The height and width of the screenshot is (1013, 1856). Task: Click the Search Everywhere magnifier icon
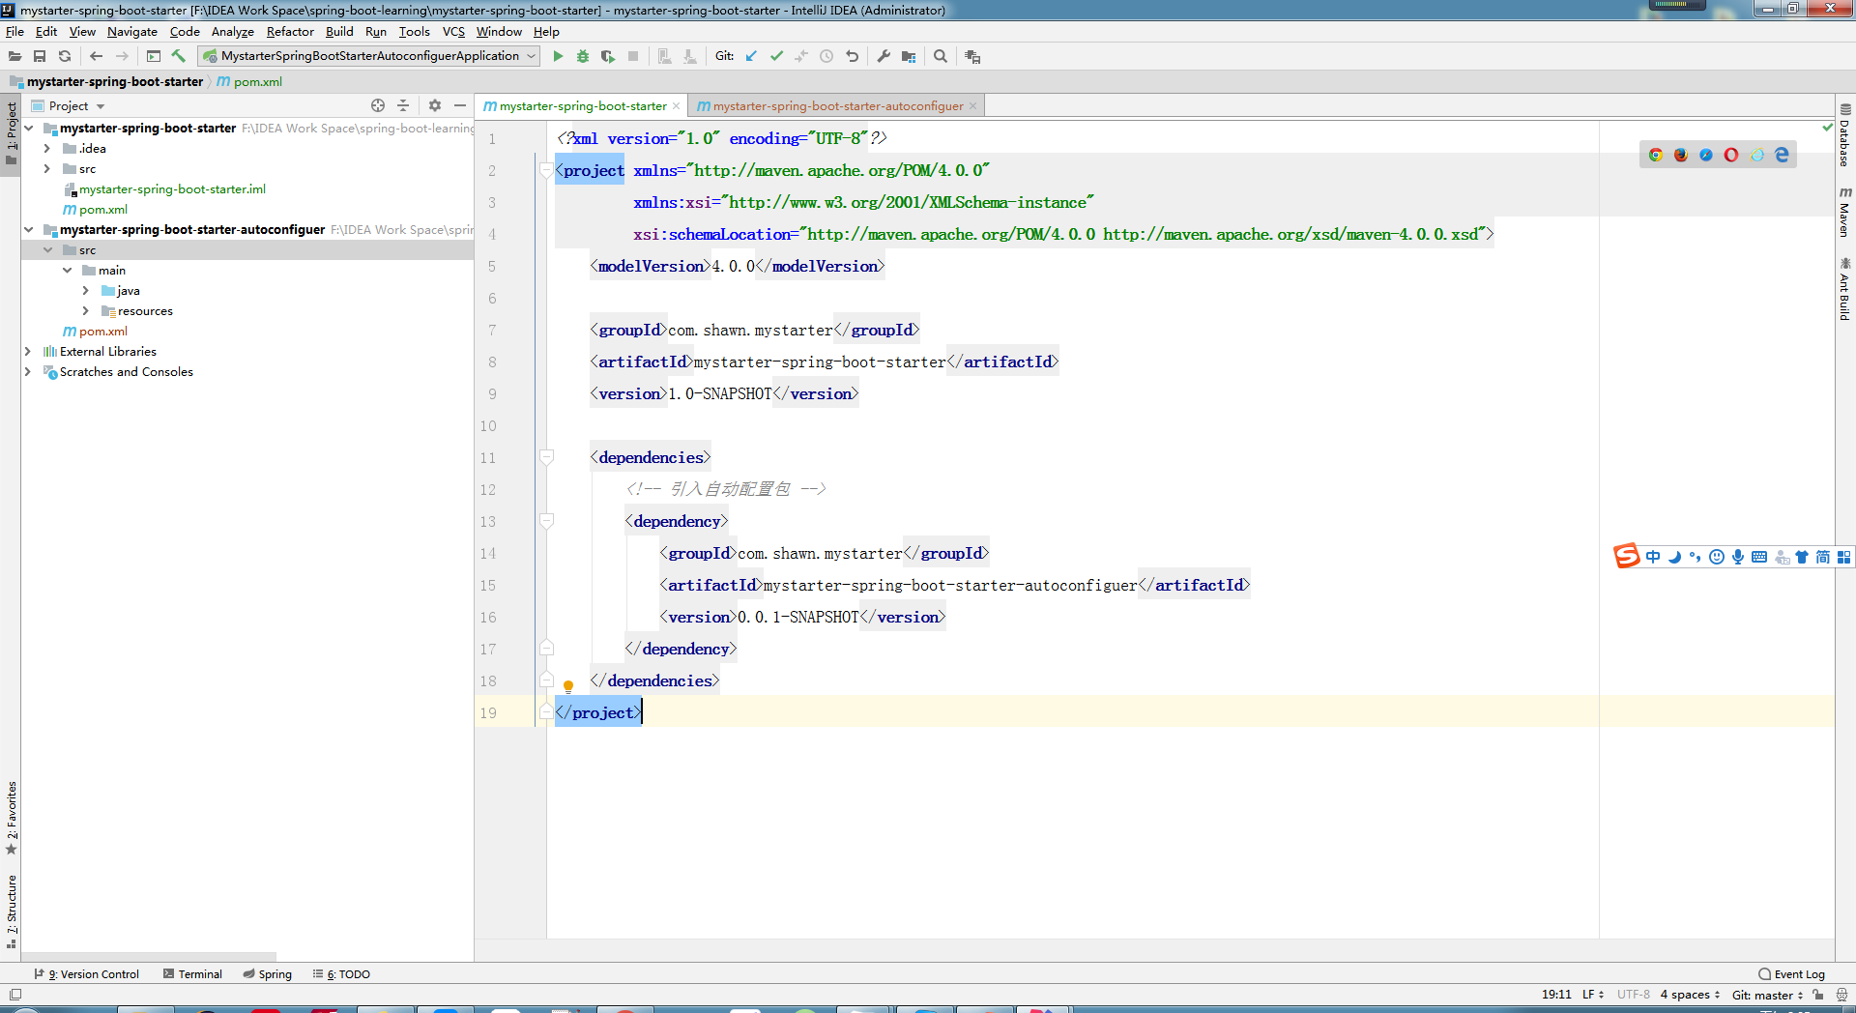tap(941, 56)
